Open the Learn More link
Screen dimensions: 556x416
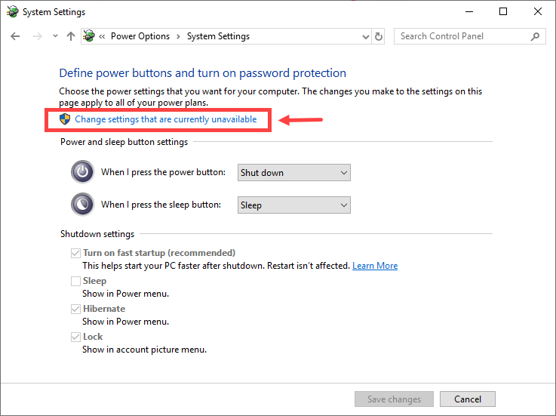click(x=375, y=266)
